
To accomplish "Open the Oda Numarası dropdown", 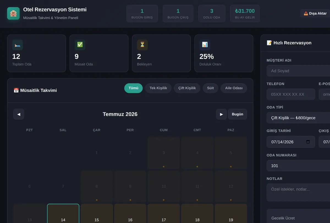I will (298, 166).
